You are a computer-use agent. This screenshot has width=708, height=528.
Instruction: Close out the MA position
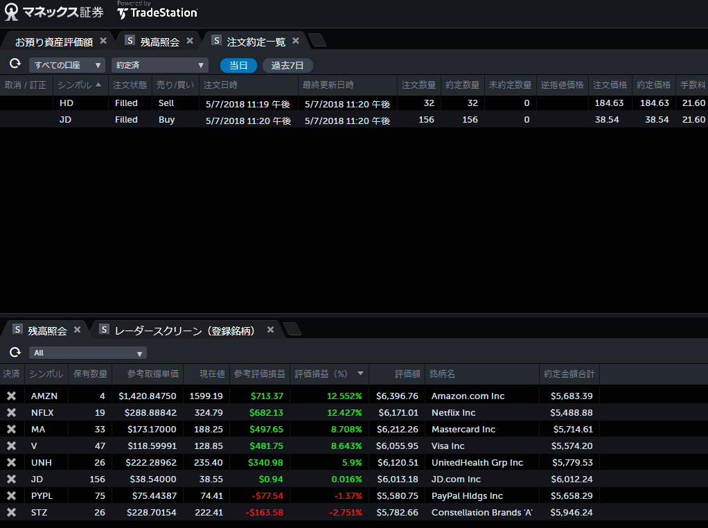pos(11,430)
